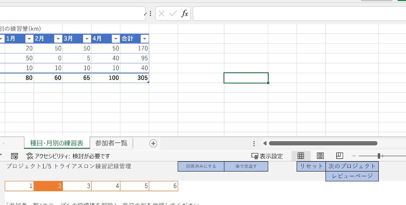
Task: Click the zoom slider handle
Action: (379, 156)
